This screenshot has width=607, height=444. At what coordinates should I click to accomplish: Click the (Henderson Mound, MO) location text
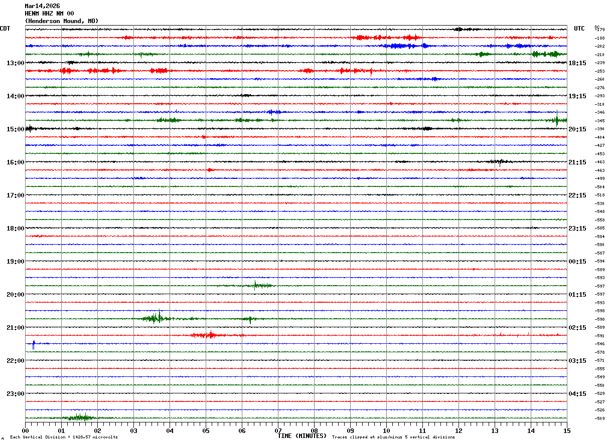coord(61,21)
